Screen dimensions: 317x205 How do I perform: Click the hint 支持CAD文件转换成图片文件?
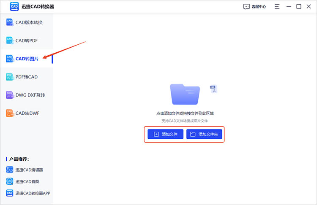185,121
